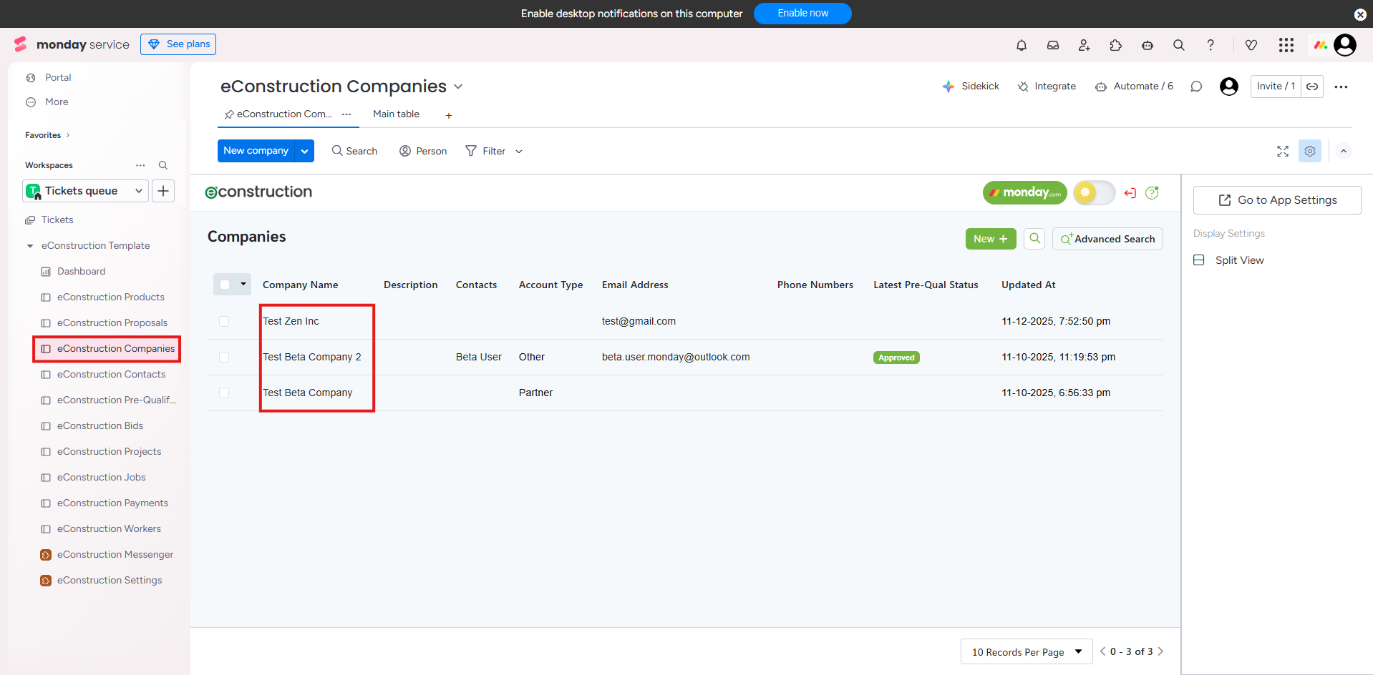Open the notifications bell icon
The height and width of the screenshot is (675, 1373).
click(x=1022, y=45)
